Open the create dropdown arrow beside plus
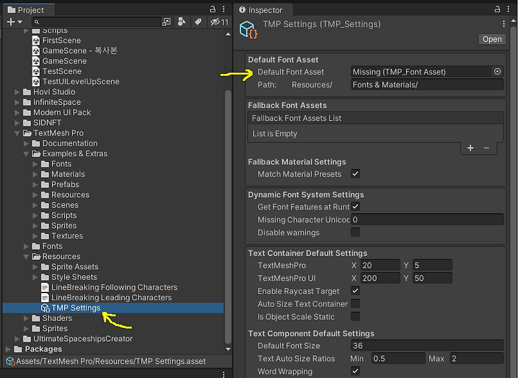Screen dimensions: 518x378 [x=20, y=22]
